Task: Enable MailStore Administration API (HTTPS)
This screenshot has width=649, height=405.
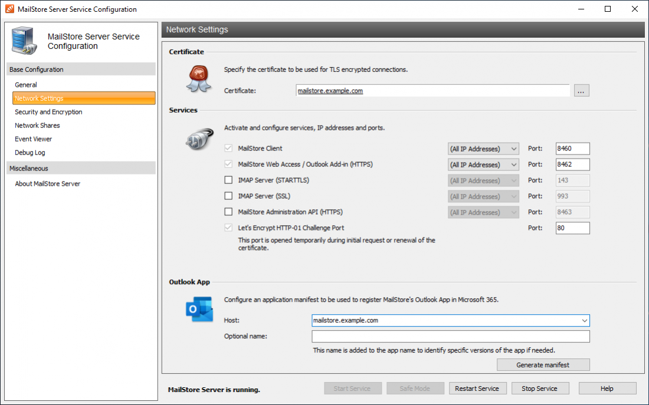Action: tap(228, 212)
